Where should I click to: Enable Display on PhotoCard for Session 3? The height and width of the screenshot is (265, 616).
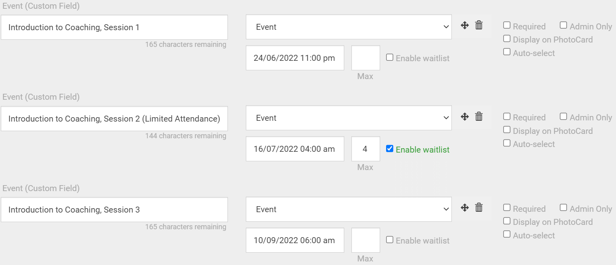[507, 221]
